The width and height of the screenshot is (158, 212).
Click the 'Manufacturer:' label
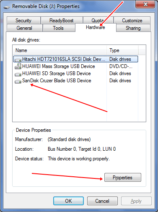pyautogui.click(x=29, y=139)
